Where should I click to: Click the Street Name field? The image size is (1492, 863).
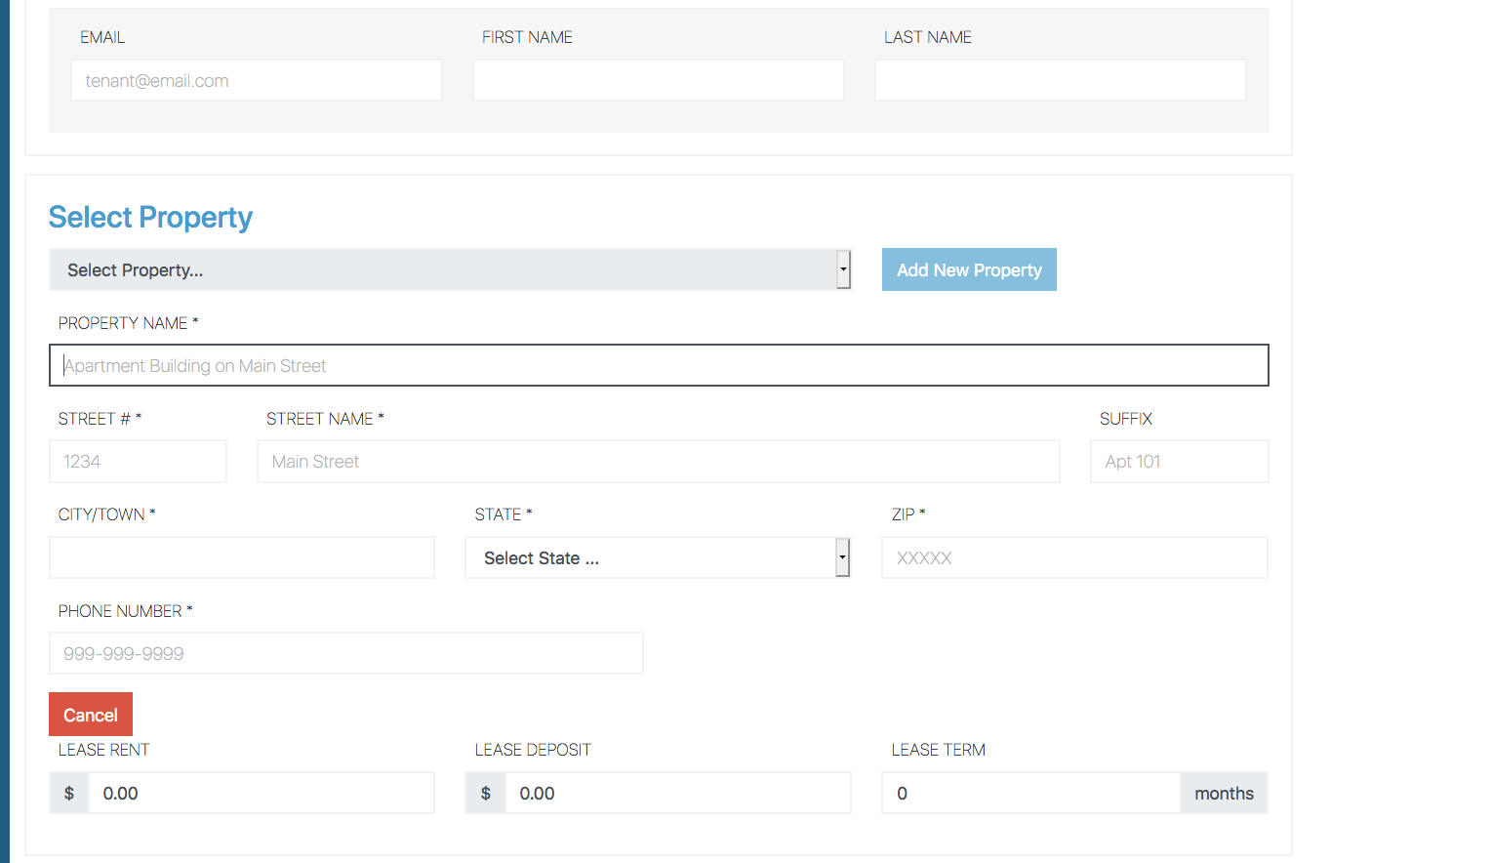(659, 461)
